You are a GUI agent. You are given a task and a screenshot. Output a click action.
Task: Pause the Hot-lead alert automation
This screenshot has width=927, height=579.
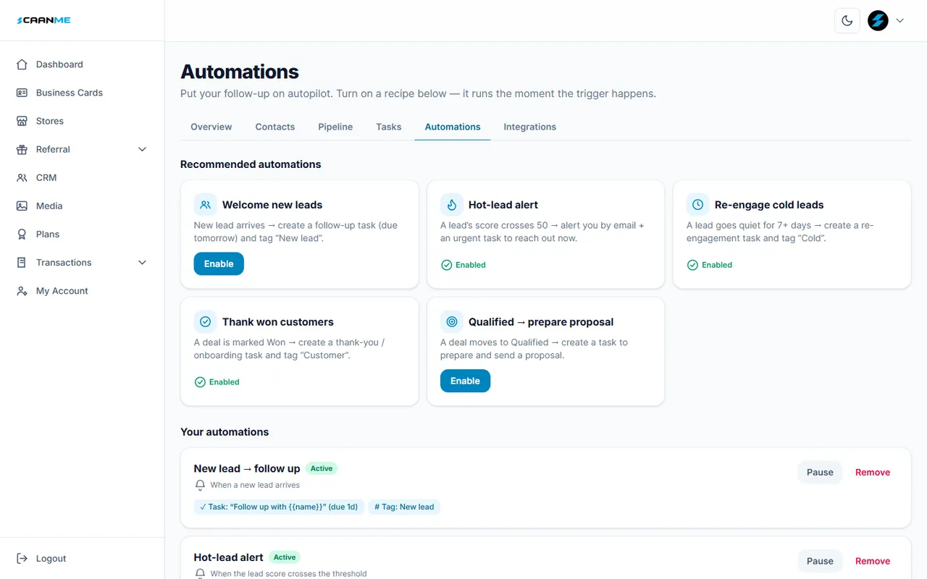(820, 561)
